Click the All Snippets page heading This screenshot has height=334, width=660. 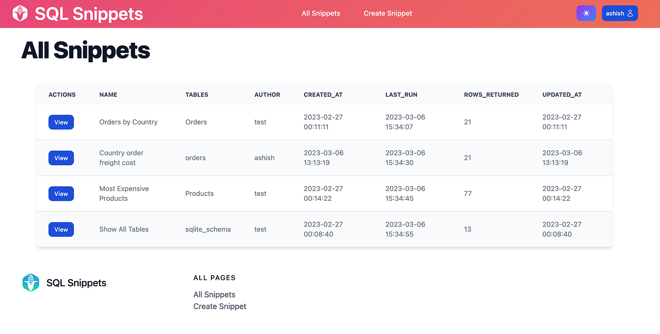pyautogui.click(x=86, y=51)
